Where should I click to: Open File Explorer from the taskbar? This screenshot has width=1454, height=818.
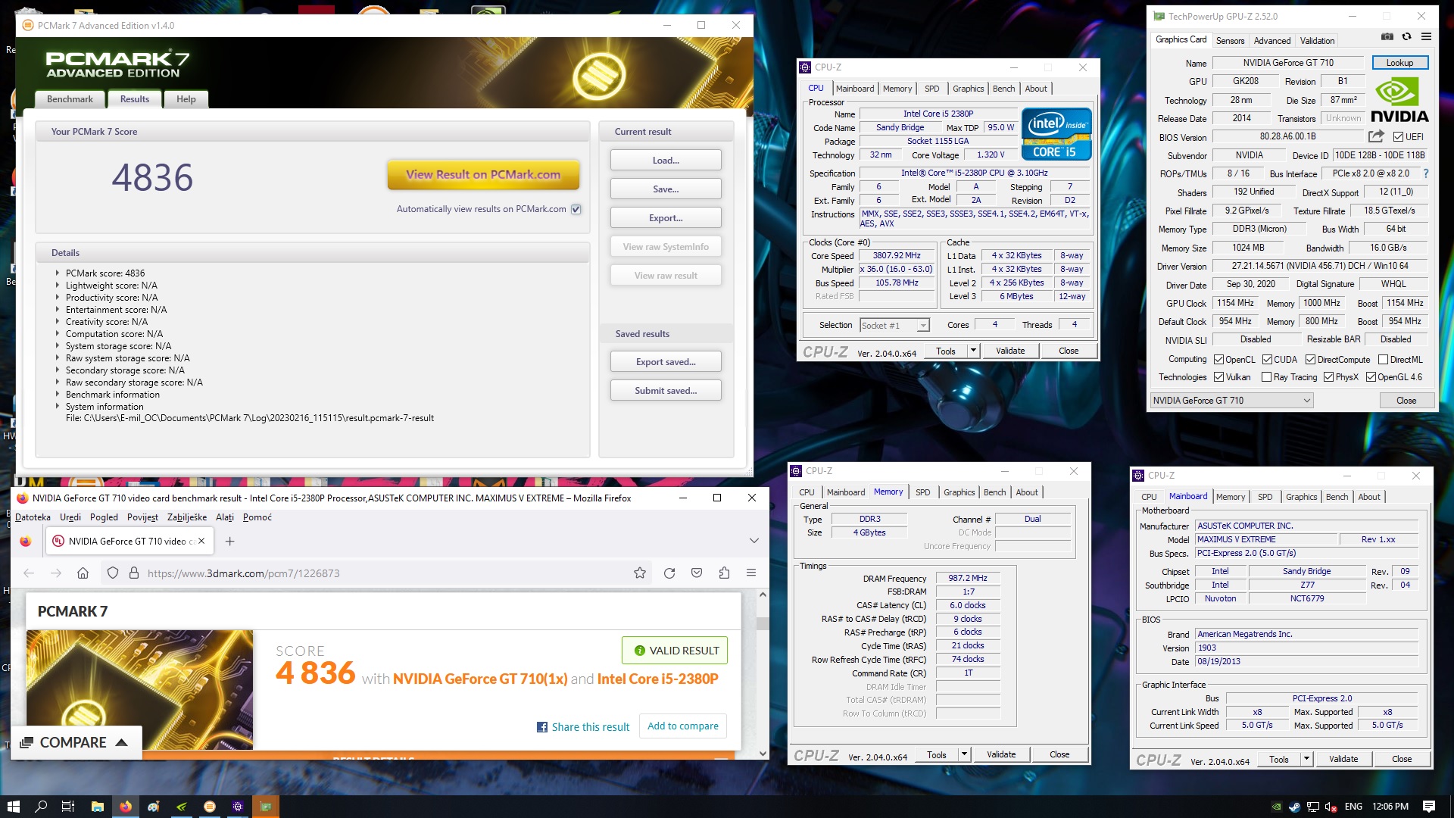[x=98, y=807]
